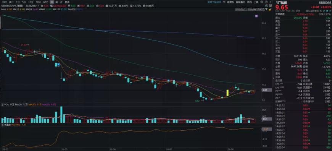Open VOL indicator settings icon
332x151 pixels.
click(x=3, y=105)
